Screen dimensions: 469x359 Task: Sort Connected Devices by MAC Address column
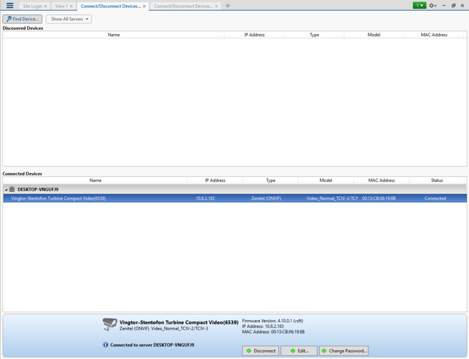[382, 180]
